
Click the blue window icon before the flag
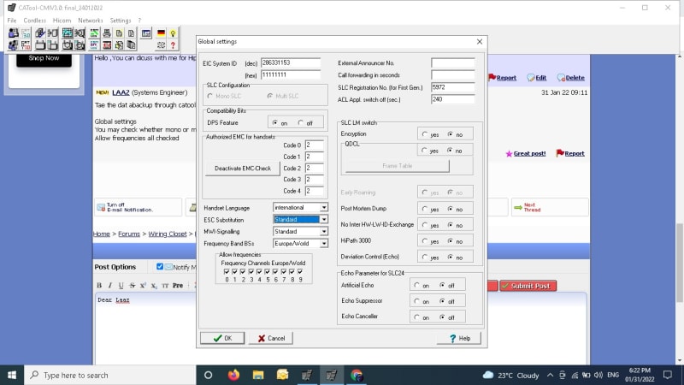[146, 33]
